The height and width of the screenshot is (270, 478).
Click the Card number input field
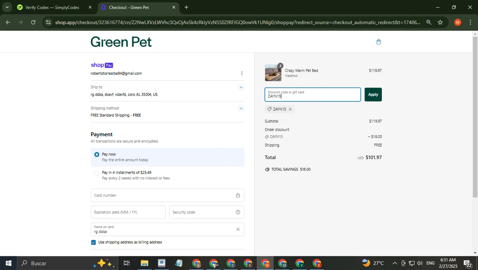tap(168, 195)
